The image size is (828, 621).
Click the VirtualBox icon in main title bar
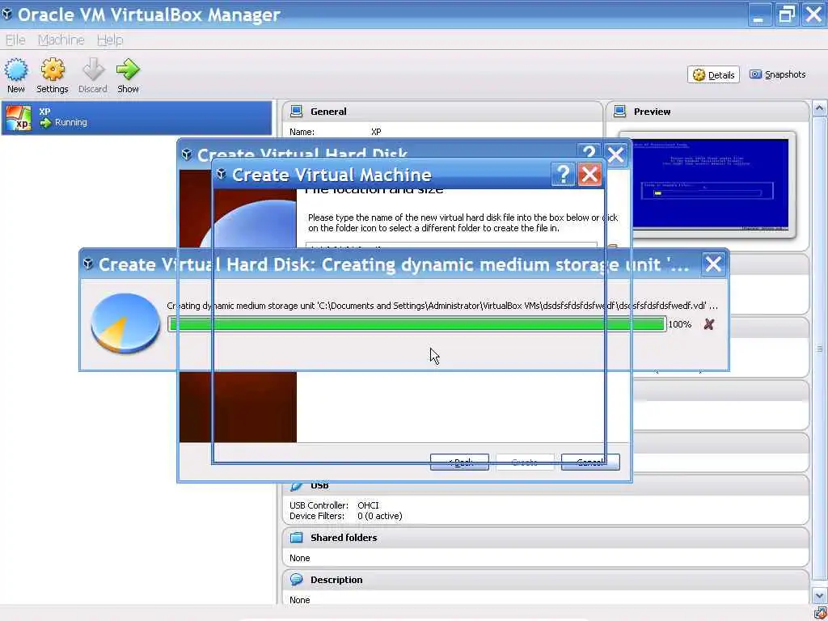7,14
